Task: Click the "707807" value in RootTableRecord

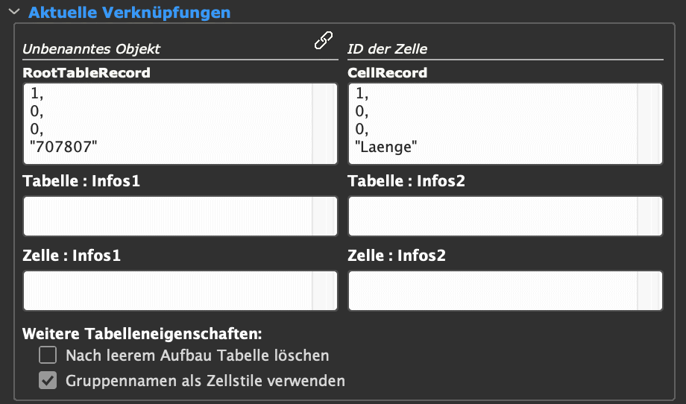Action: tap(63, 147)
